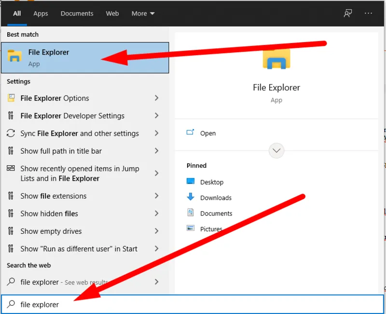Expand chevron for Show empty drives

(156, 231)
